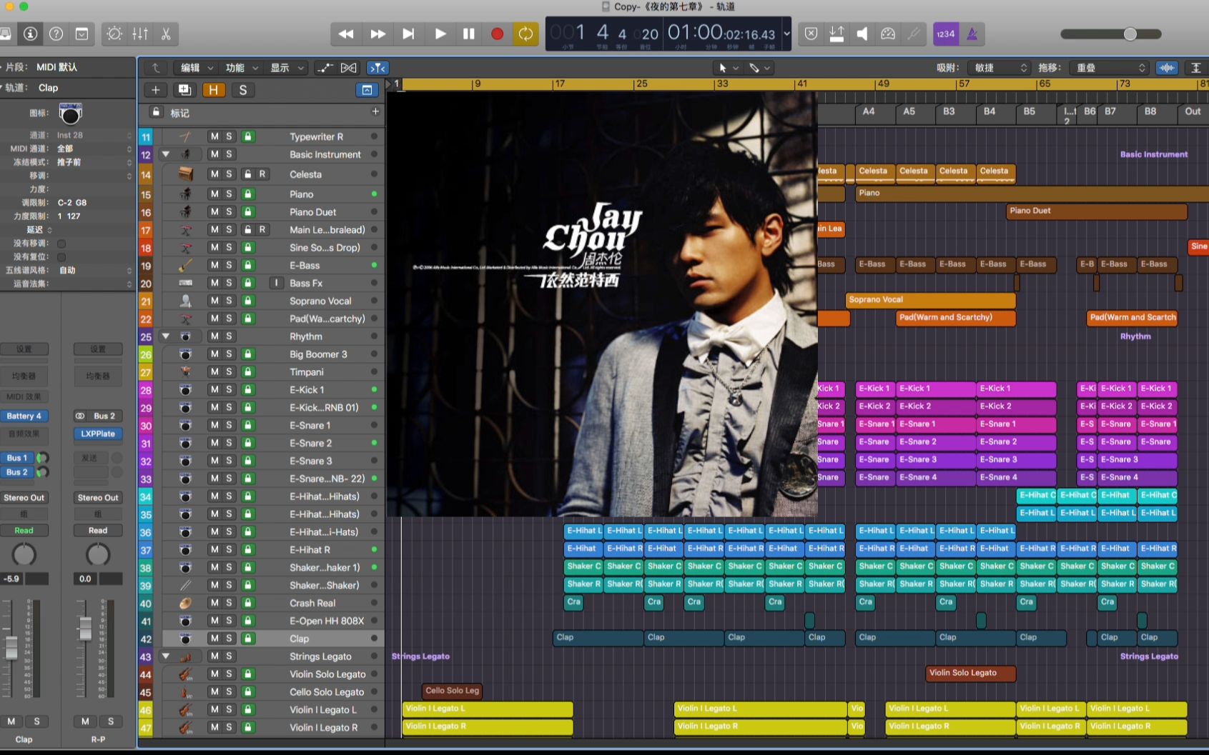1209x755 pixels.
Task: Select the Crash Real track icon
Action: click(x=185, y=603)
